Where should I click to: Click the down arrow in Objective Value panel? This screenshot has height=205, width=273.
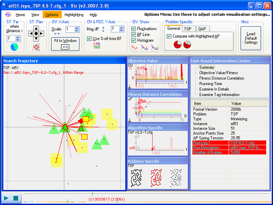130,87
